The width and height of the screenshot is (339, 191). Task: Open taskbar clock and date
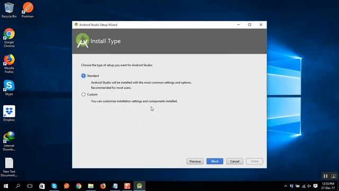click(x=328, y=186)
